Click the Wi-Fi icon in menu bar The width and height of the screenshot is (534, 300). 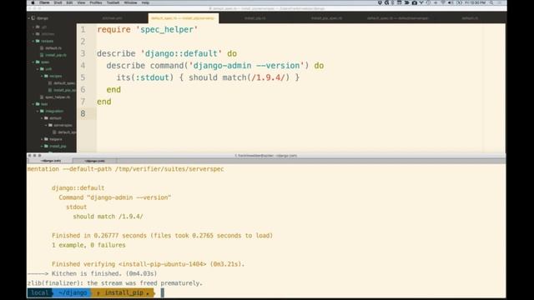click(443, 2)
